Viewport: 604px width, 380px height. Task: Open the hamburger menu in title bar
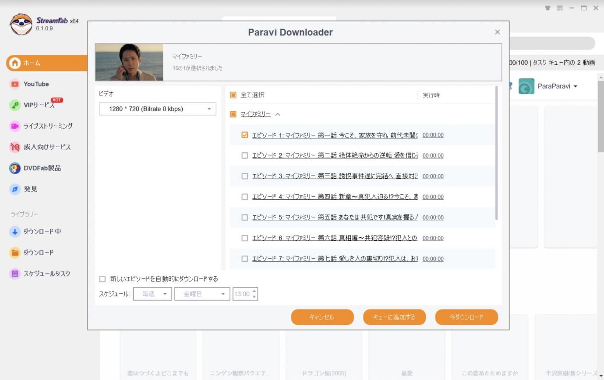(x=560, y=8)
